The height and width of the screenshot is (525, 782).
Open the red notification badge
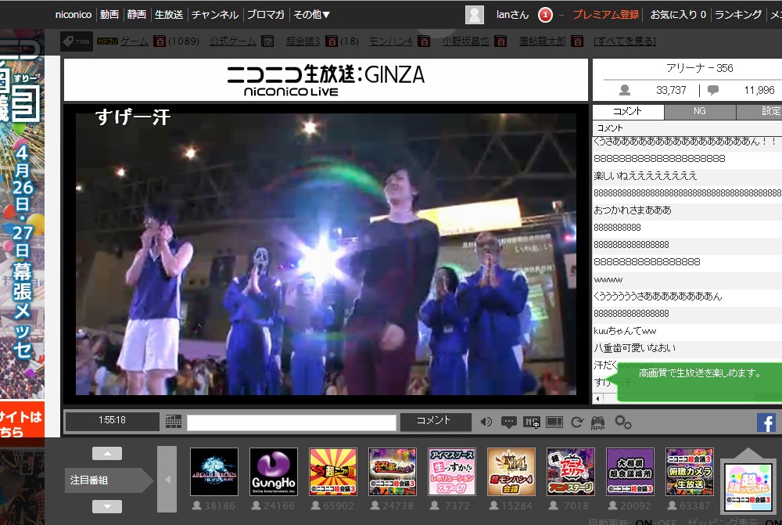pos(545,15)
